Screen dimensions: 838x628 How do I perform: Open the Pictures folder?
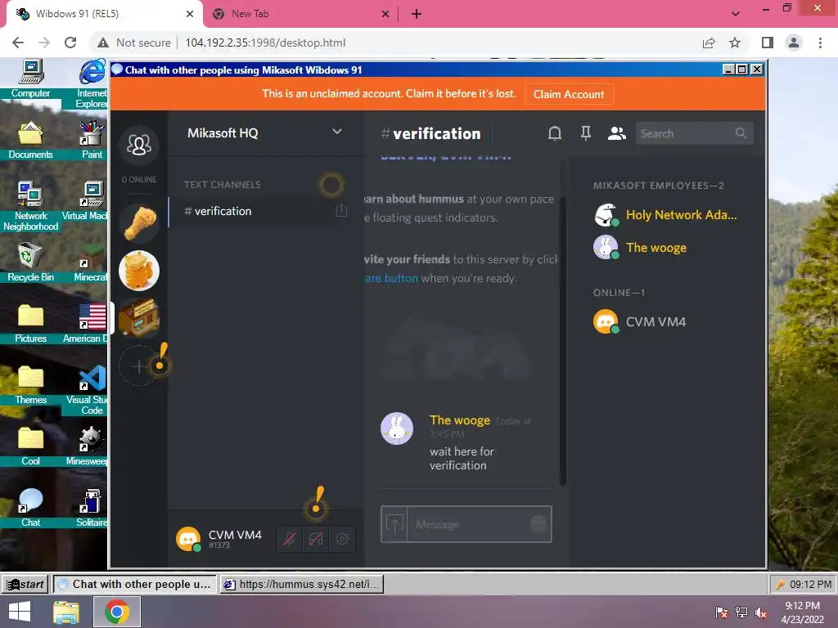(30, 324)
